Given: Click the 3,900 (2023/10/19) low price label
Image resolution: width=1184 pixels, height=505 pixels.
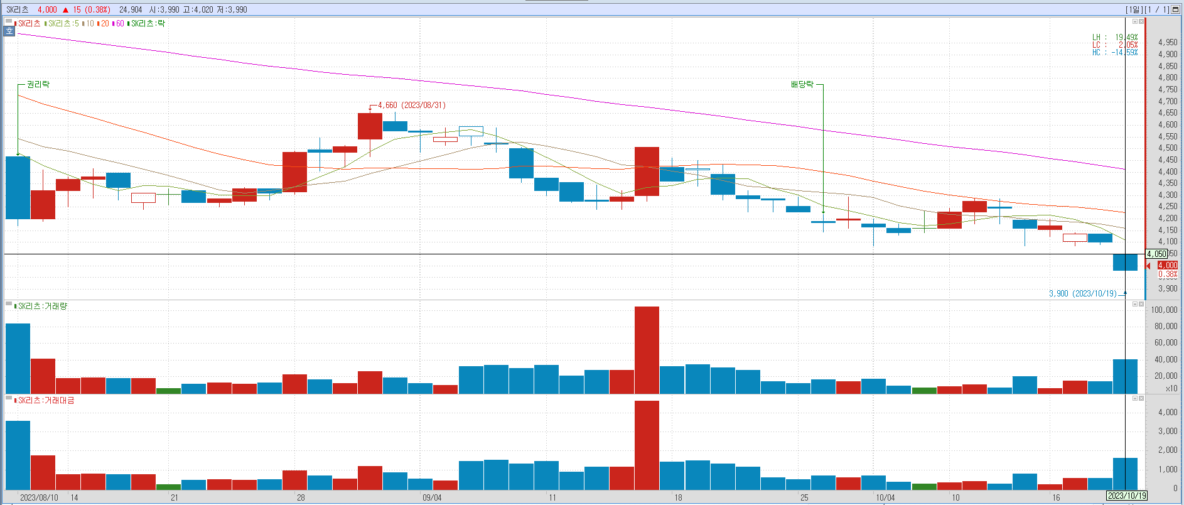Looking at the screenshot, I should click(1083, 293).
